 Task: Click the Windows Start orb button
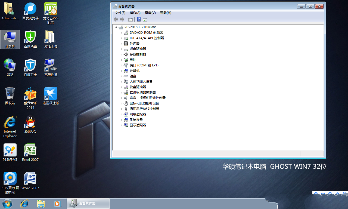(7, 204)
